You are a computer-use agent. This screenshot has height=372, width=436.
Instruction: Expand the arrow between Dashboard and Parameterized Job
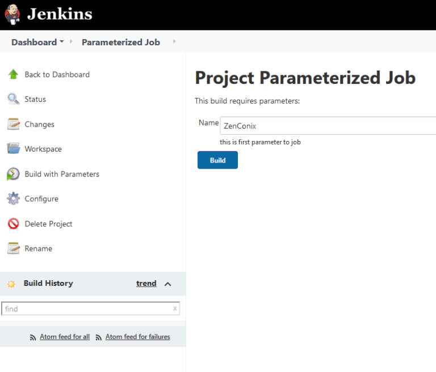pyautogui.click(x=71, y=41)
